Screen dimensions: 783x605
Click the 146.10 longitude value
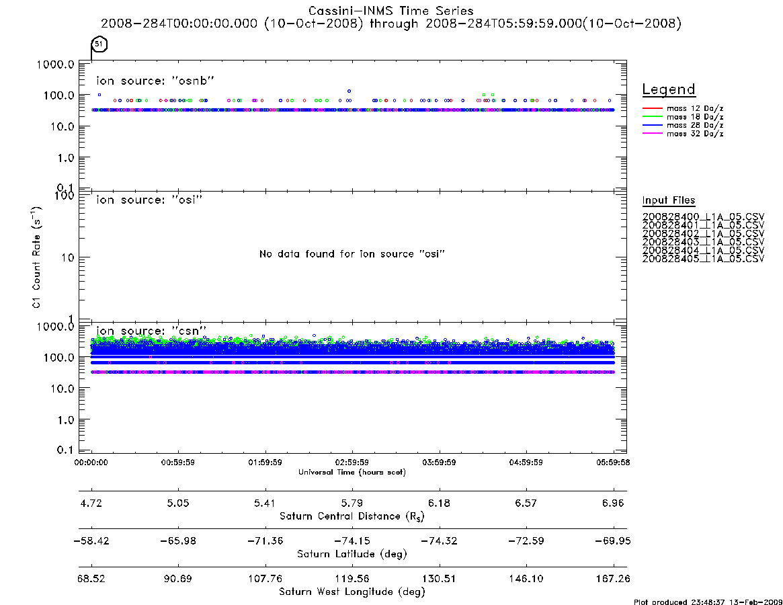click(526, 579)
